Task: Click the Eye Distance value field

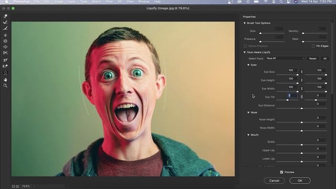Action: 321,104
